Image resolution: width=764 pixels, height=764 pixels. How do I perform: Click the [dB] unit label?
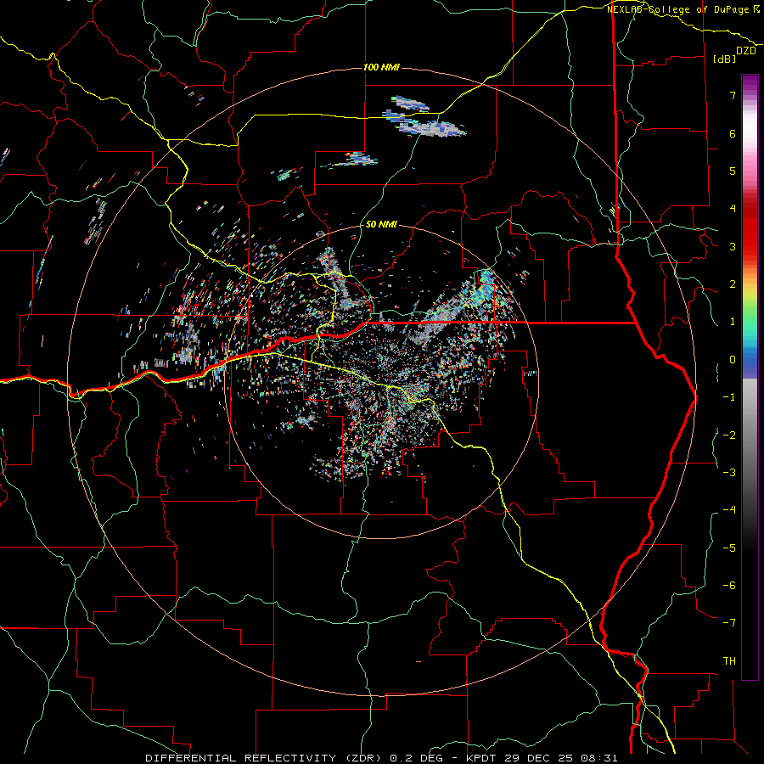(x=724, y=59)
